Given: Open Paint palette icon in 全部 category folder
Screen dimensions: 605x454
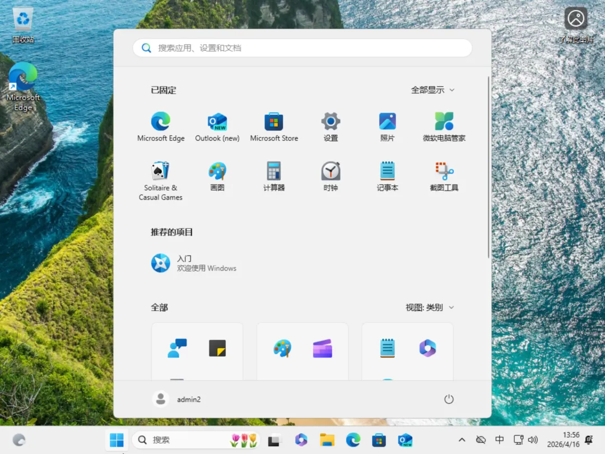Looking at the screenshot, I should (282, 348).
